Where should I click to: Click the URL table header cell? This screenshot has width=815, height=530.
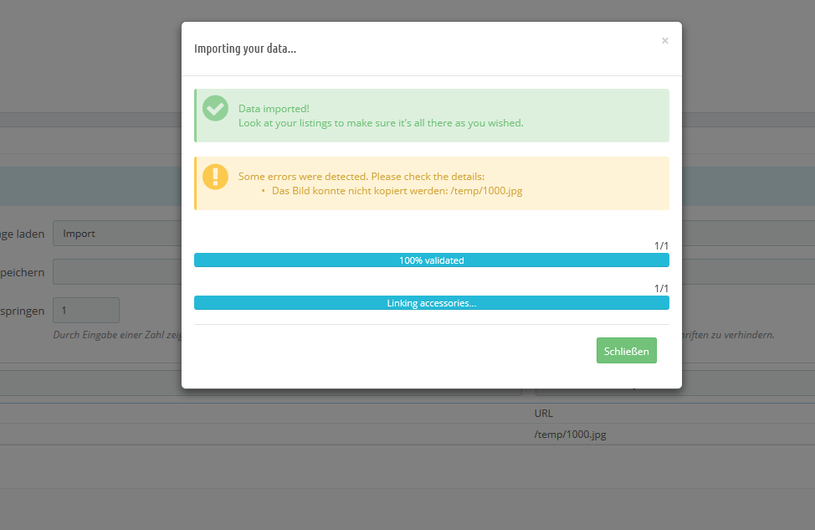[543, 413]
